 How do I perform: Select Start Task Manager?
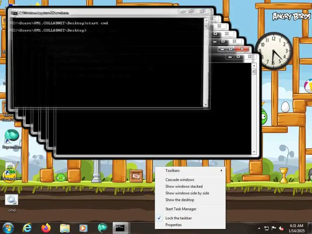(190, 209)
